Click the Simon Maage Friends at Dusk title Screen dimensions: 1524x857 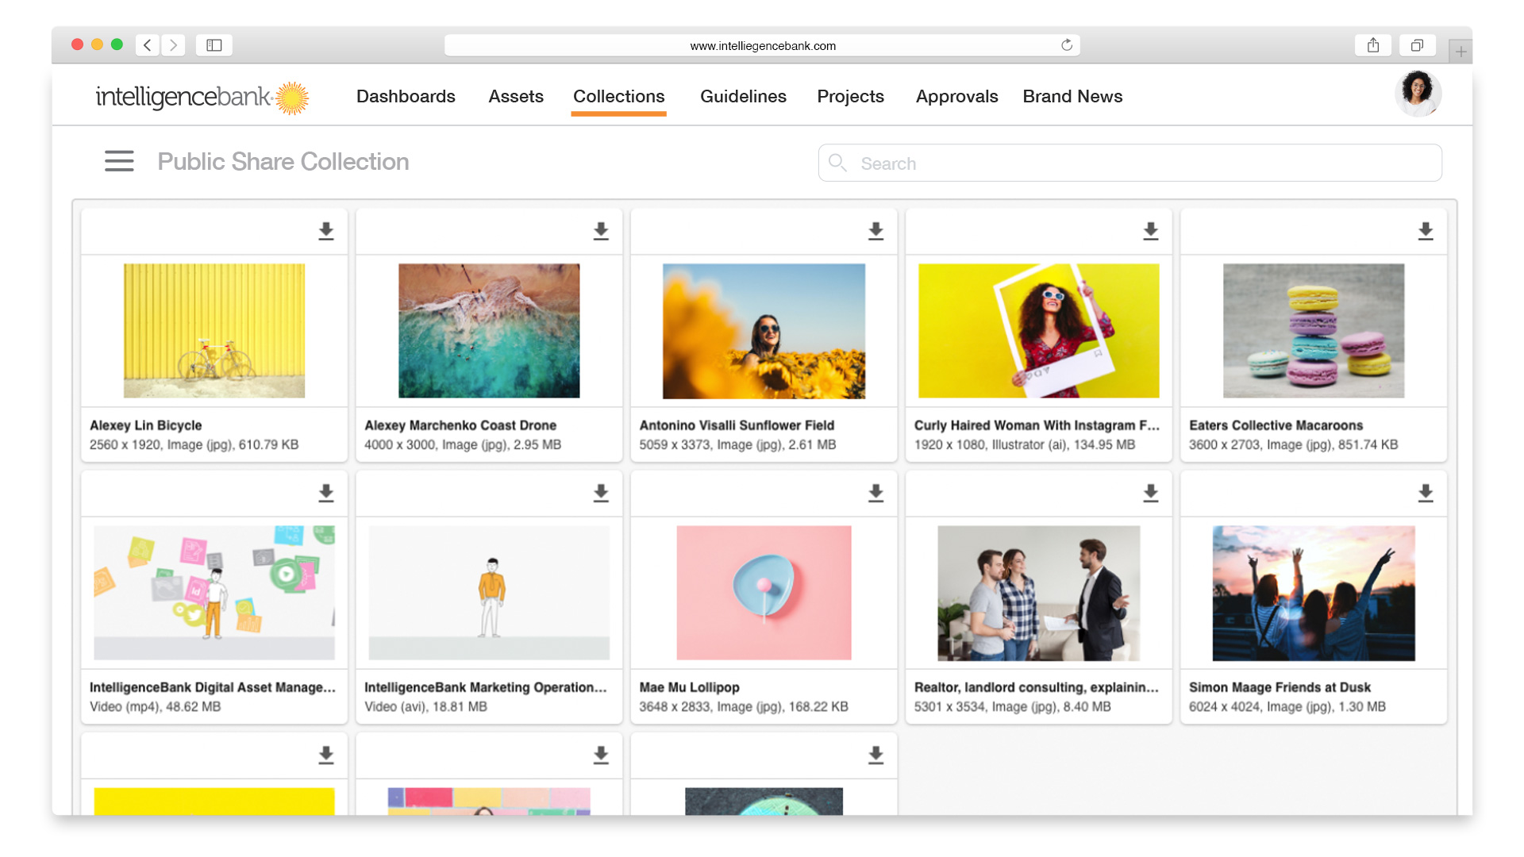pyautogui.click(x=1280, y=687)
